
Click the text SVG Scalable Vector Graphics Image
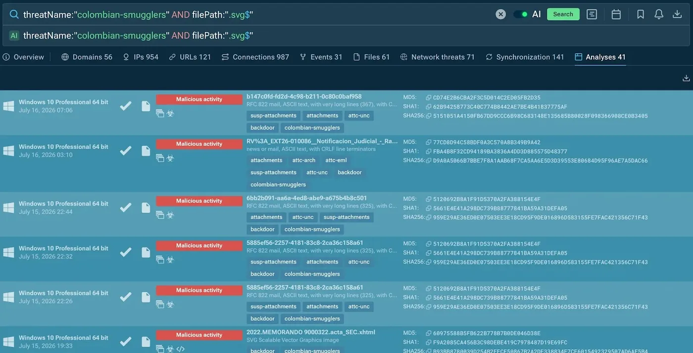293,340
